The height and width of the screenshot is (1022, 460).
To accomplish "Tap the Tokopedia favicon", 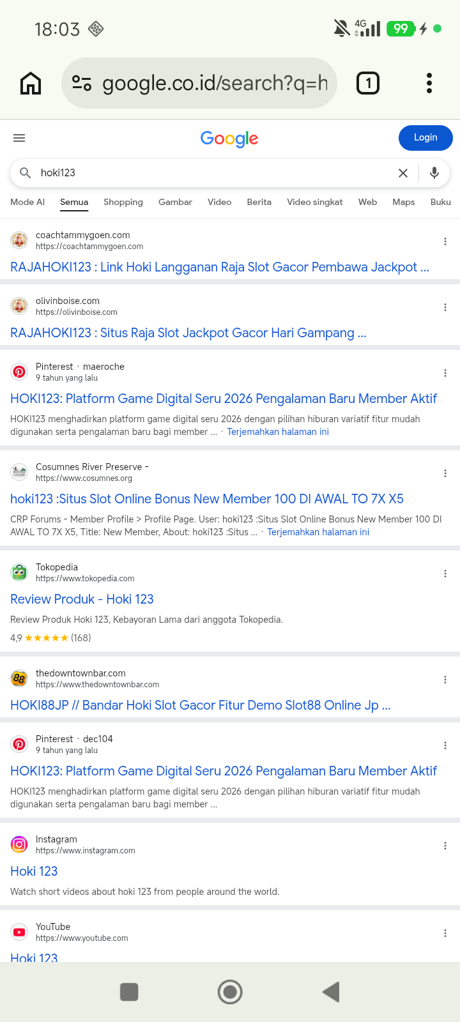I will click(x=19, y=572).
